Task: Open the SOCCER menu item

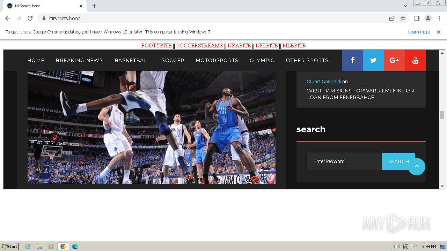Action: (x=173, y=60)
